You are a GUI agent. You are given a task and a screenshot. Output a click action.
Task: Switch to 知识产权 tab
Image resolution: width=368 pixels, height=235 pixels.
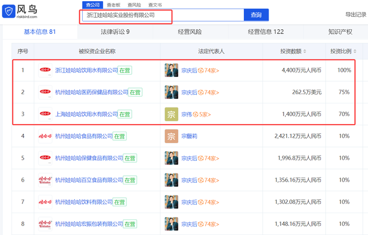[x=340, y=32]
